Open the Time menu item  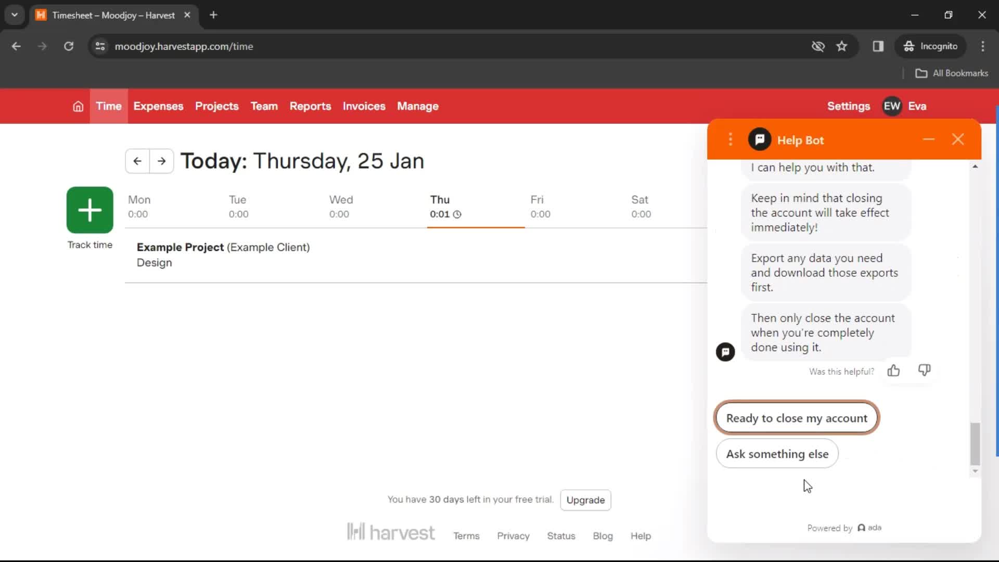tap(108, 106)
